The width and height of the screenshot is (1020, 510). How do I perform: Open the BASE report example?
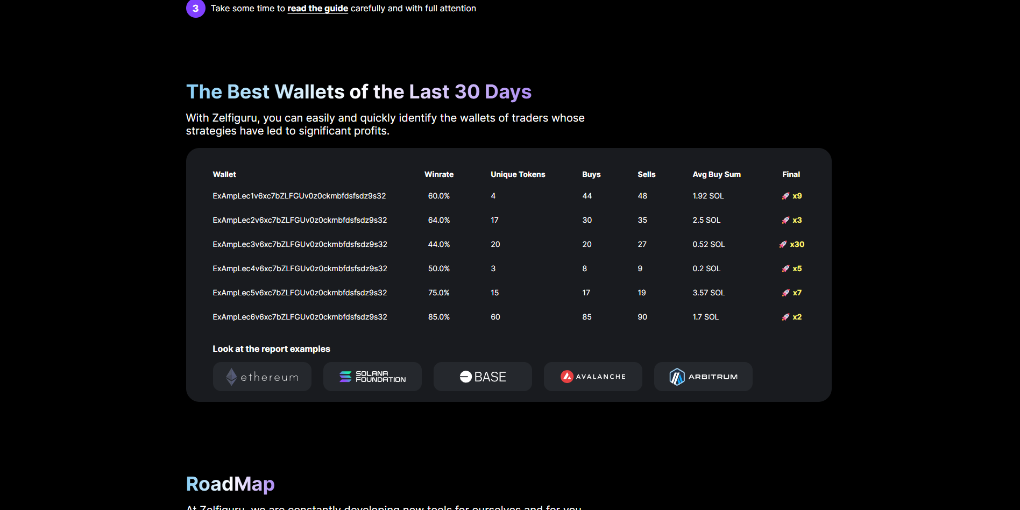point(483,377)
